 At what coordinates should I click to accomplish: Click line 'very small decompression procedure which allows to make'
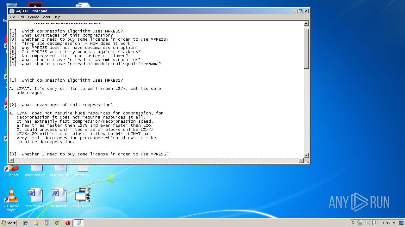click(x=86, y=138)
